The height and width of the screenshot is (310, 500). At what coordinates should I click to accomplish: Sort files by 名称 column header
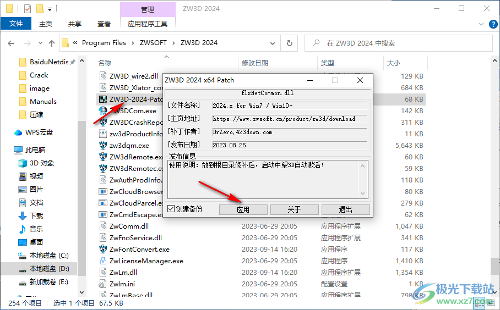point(105,63)
